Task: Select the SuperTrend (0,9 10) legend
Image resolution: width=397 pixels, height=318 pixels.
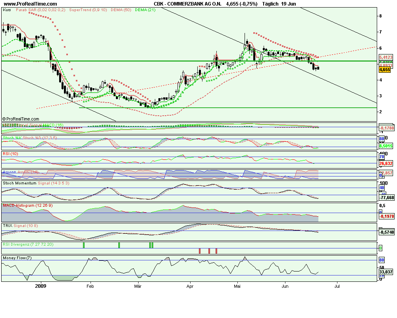Action: pos(88,10)
